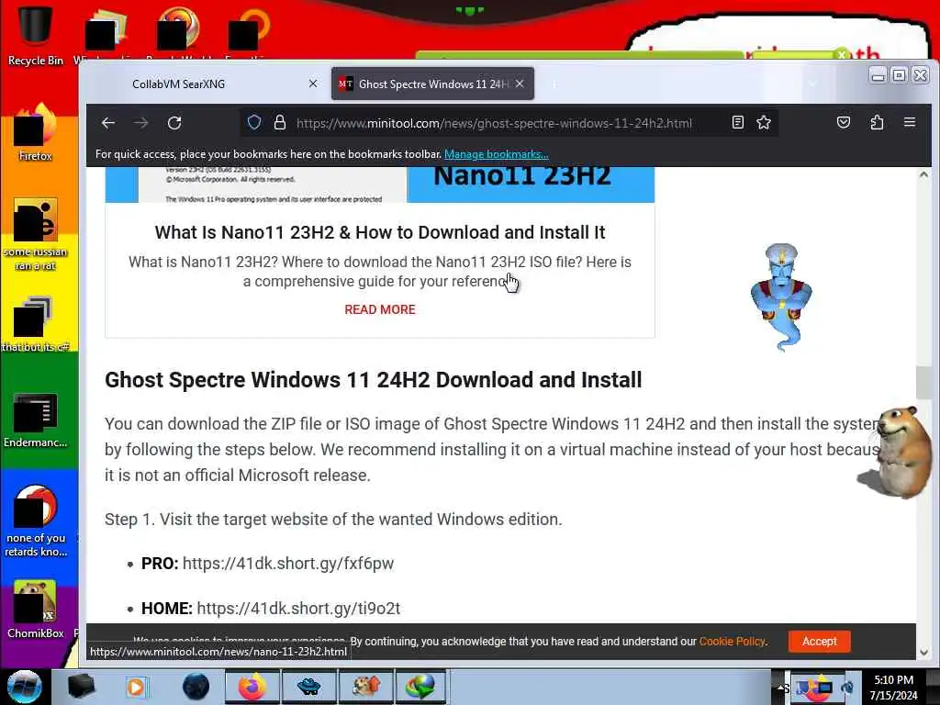Launch the media player taskbar icon
Image resolution: width=940 pixels, height=705 pixels.
[x=137, y=687]
